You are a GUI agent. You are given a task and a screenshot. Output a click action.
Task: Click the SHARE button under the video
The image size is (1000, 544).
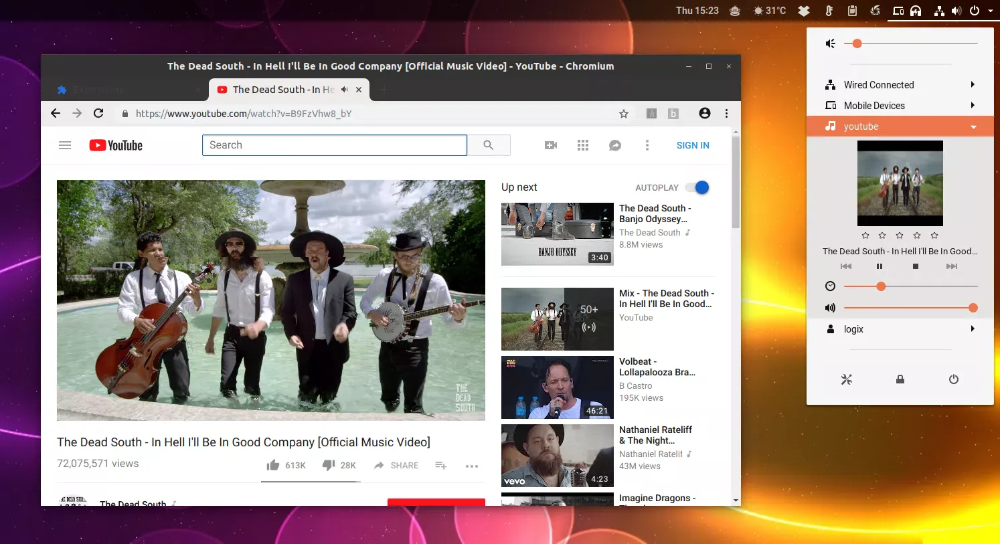(x=396, y=465)
